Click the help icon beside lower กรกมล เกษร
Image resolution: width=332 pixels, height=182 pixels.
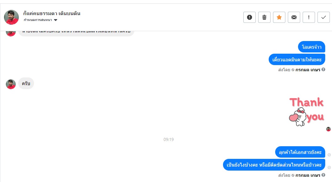tap(323, 175)
